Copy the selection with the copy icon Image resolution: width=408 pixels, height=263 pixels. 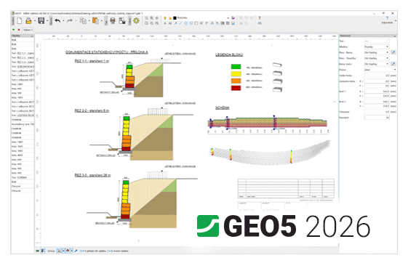pos(83,21)
